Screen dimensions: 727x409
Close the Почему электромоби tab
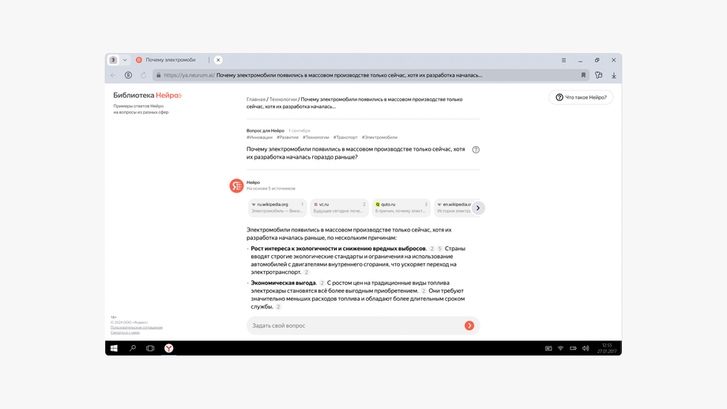[x=218, y=60]
